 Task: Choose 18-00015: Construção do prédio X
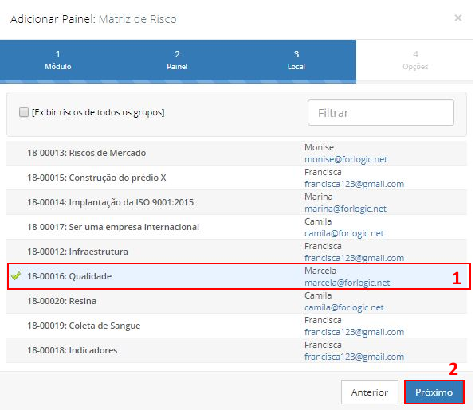coord(237,178)
